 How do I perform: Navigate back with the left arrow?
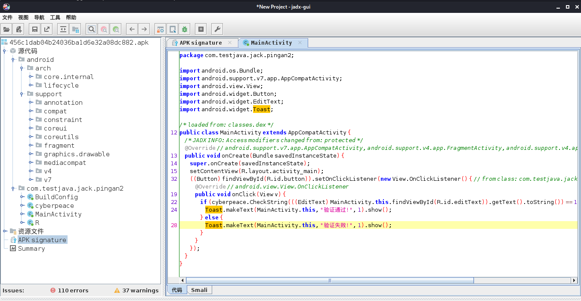click(132, 29)
